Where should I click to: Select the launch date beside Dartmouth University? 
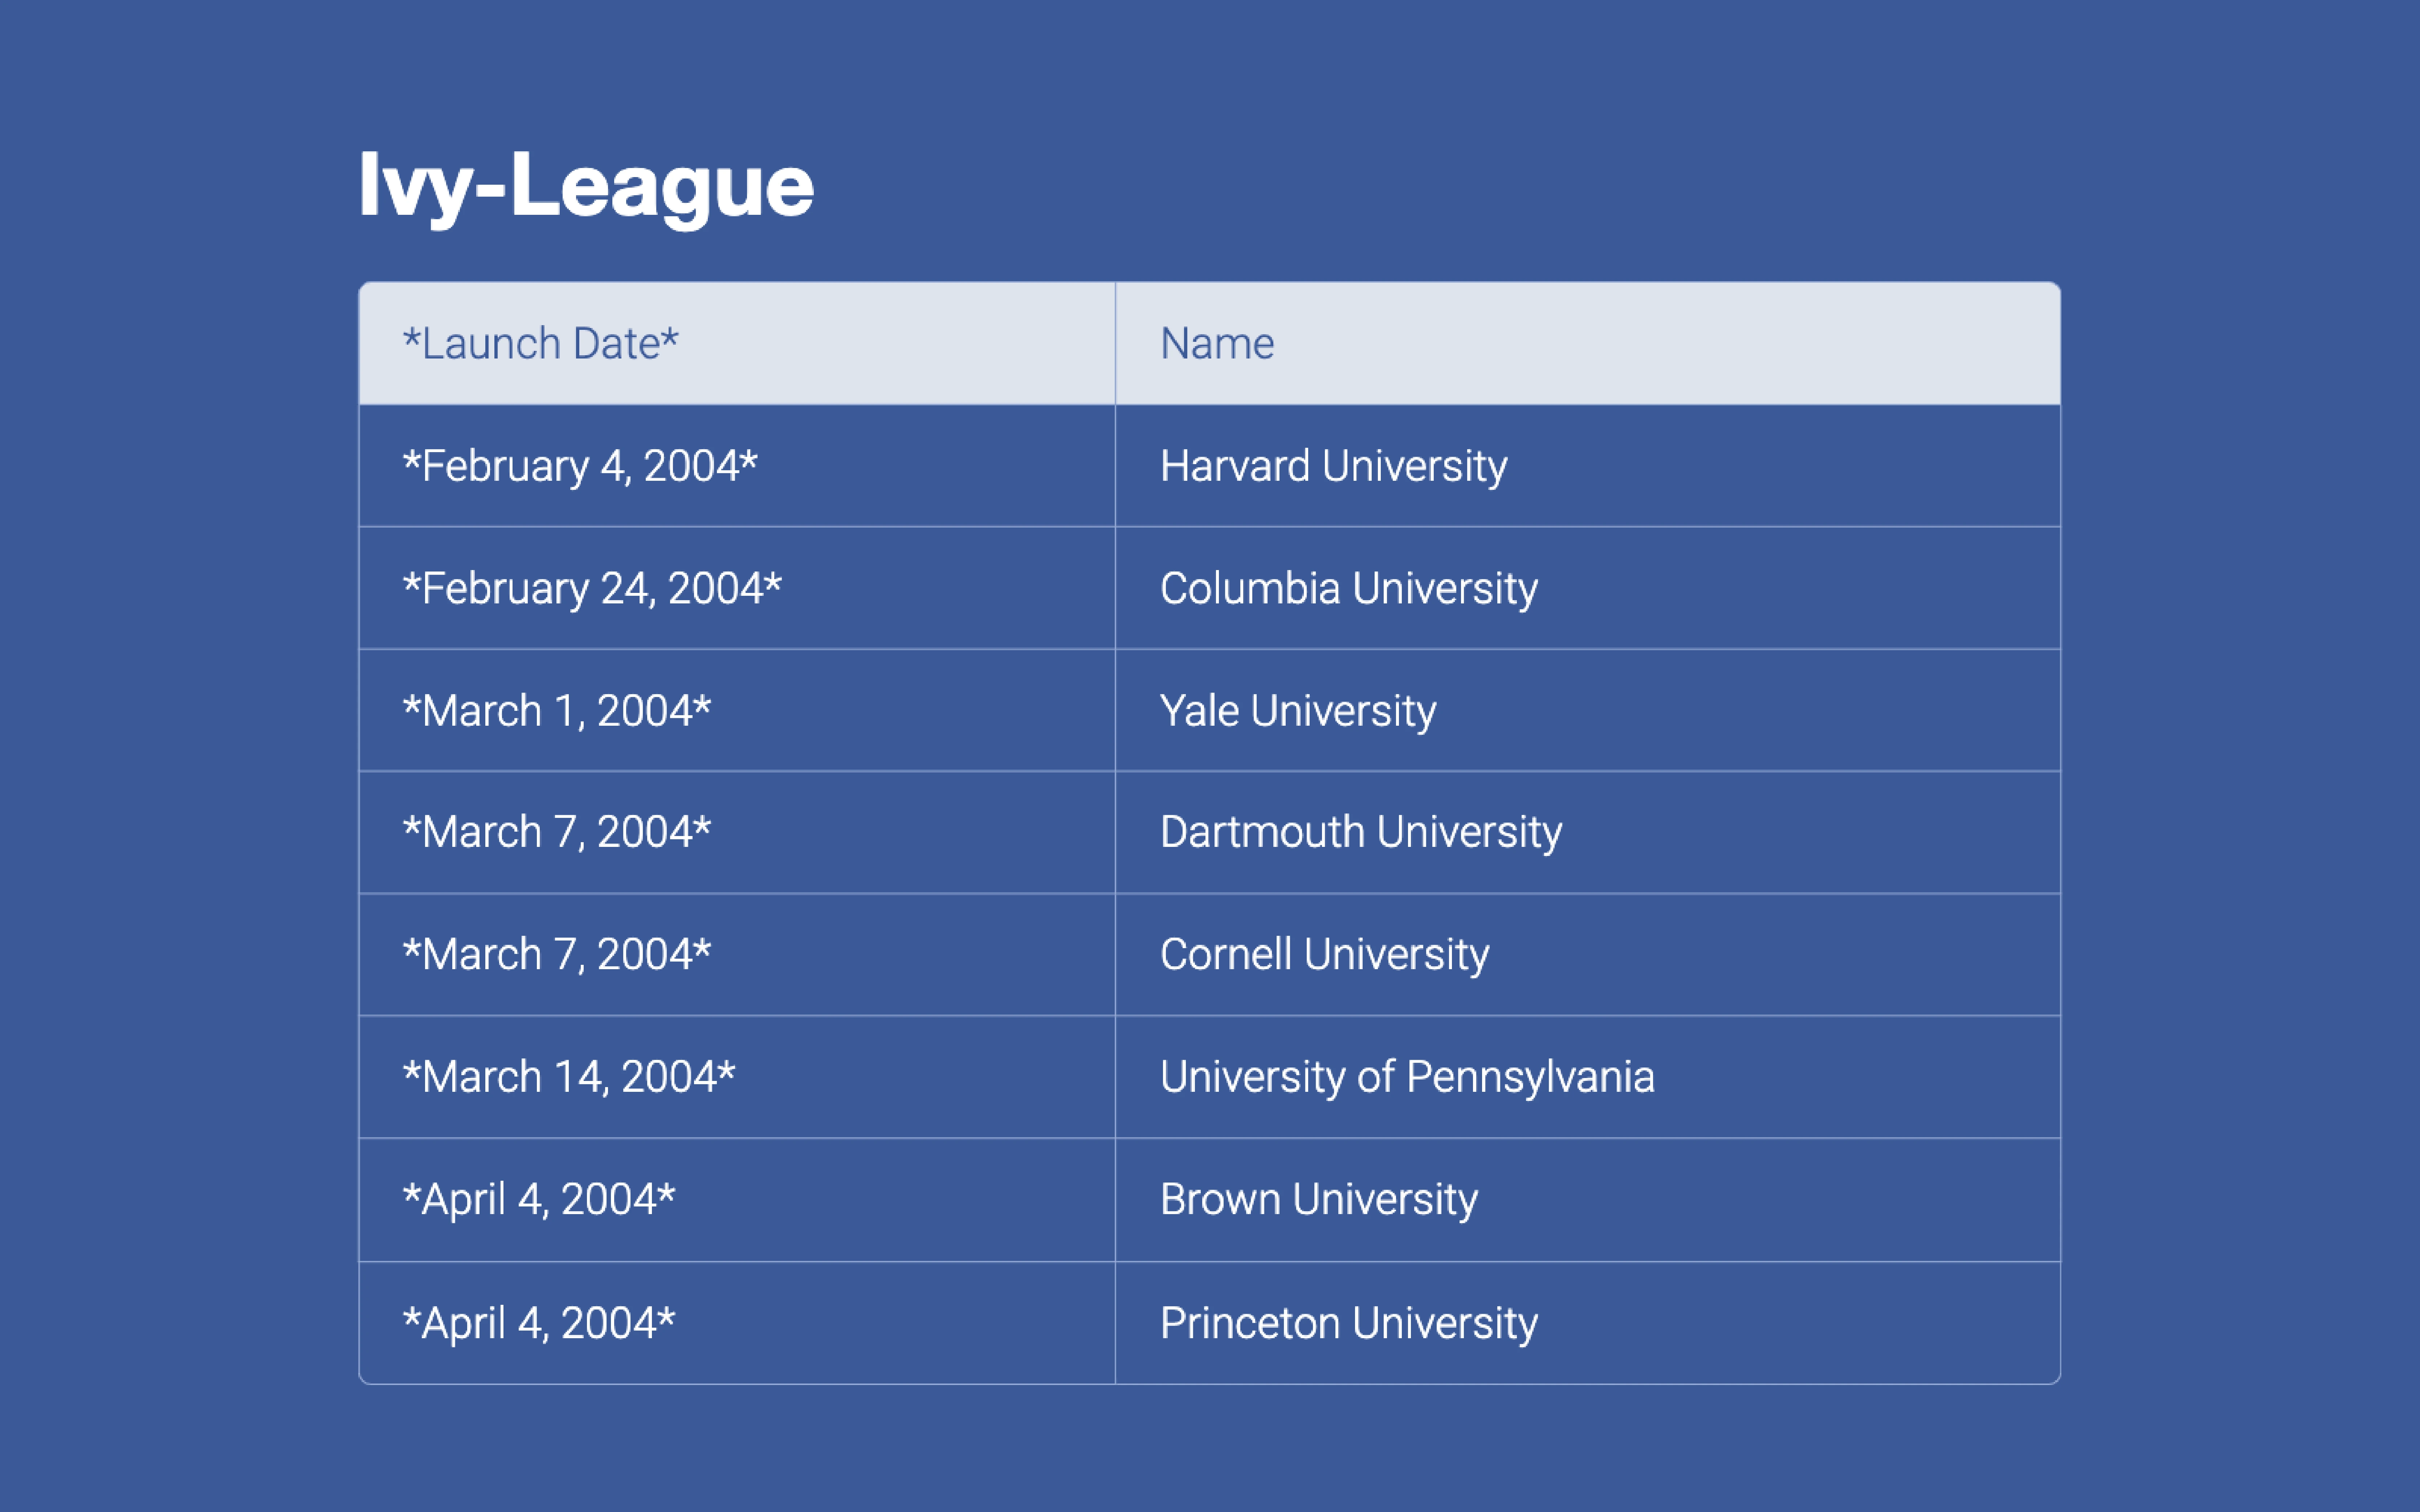click(x=556, y=832)
